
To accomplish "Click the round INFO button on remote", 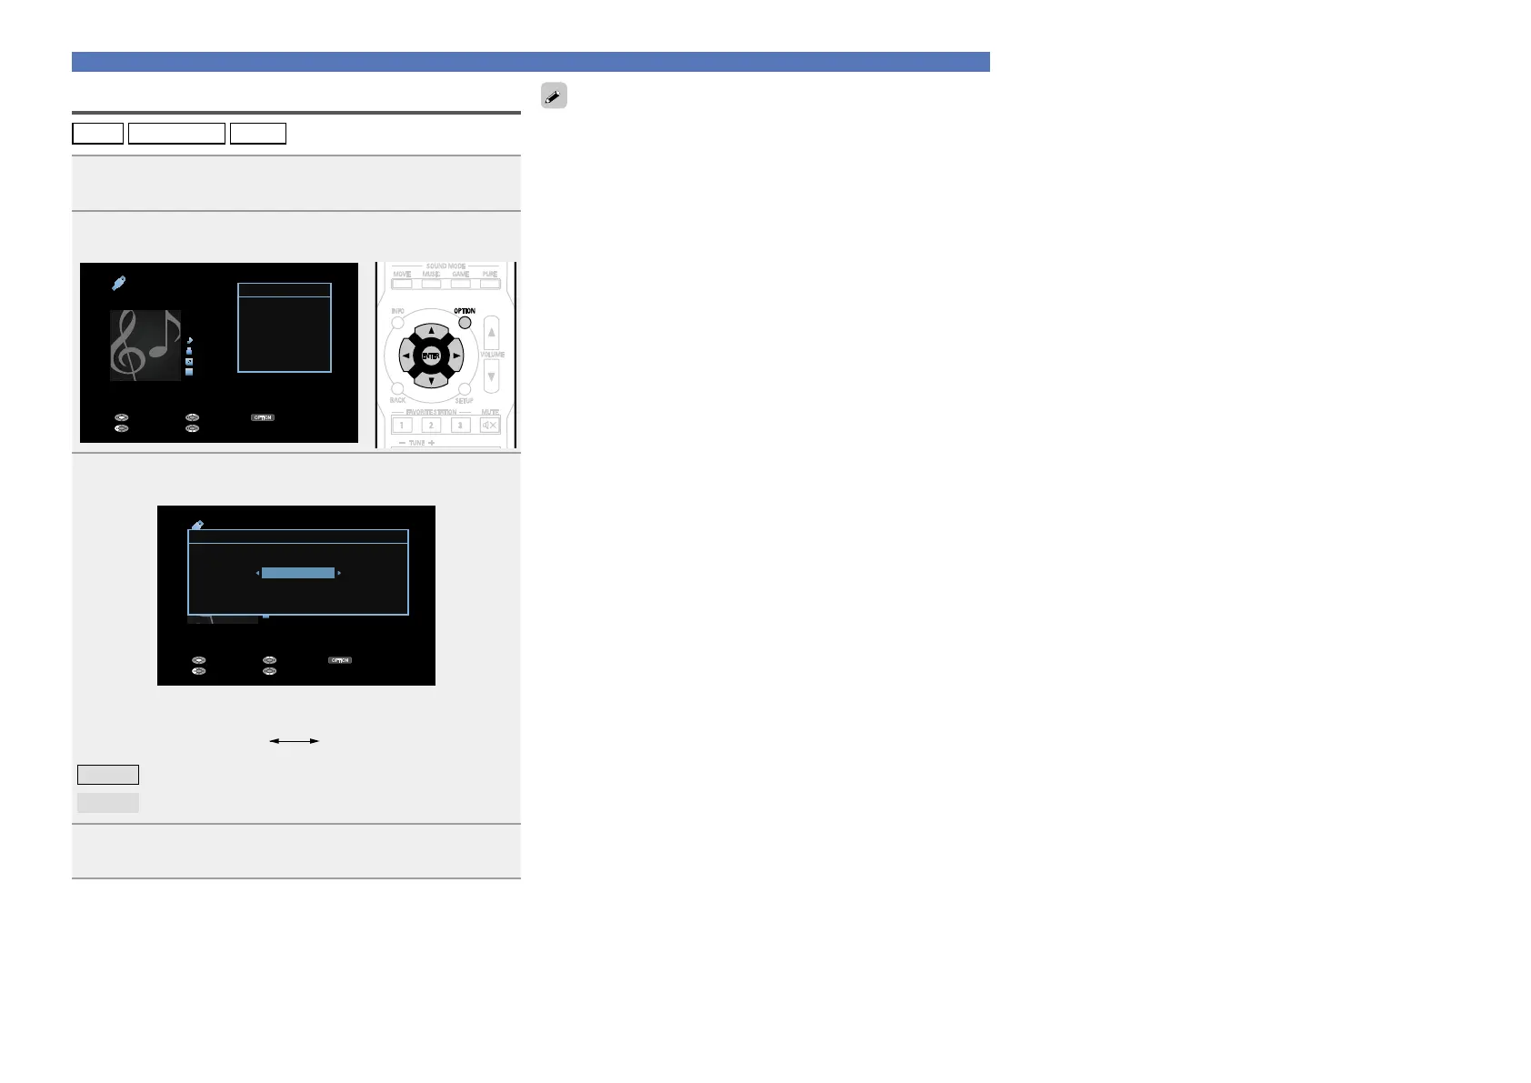I will click(x=397, y=322).
